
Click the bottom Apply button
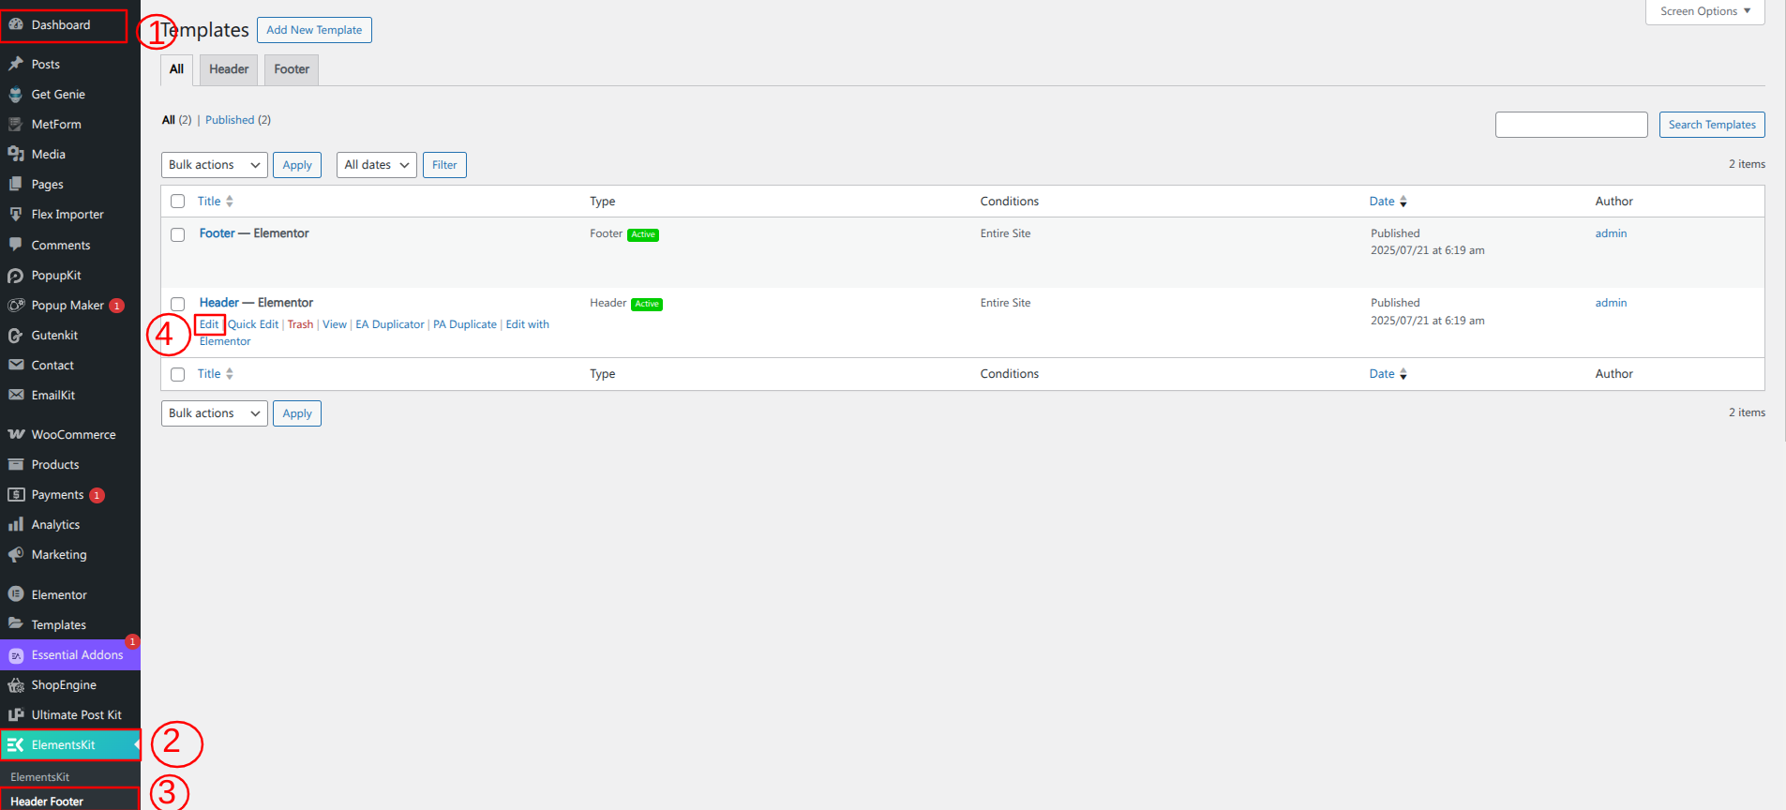coord(297,413)
